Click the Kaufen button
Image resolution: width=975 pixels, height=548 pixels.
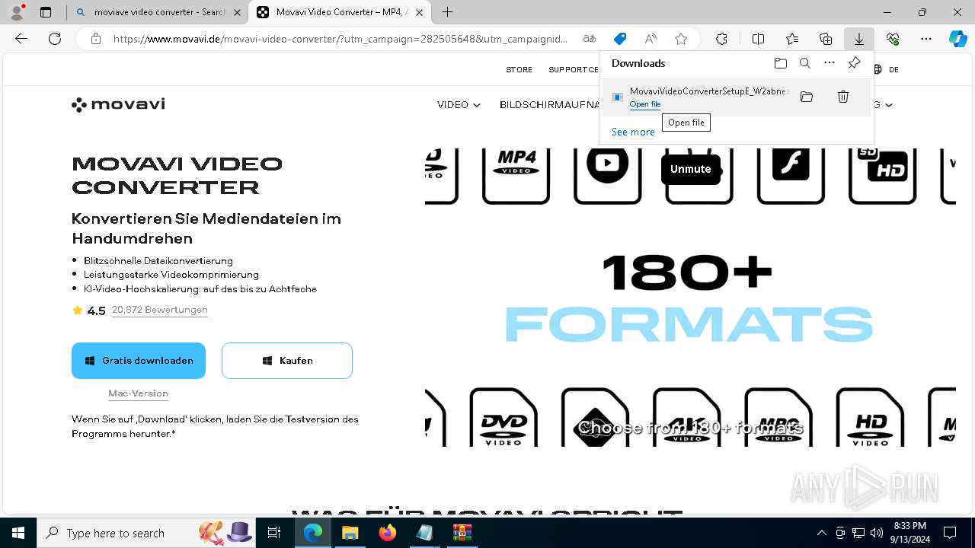coord(287,361)
